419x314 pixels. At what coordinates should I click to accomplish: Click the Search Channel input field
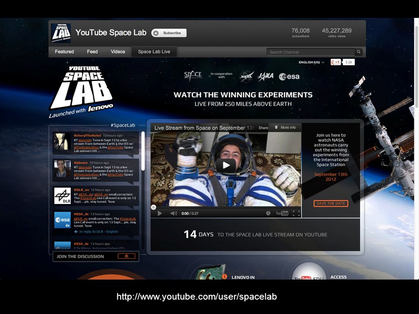click(310, 52)
